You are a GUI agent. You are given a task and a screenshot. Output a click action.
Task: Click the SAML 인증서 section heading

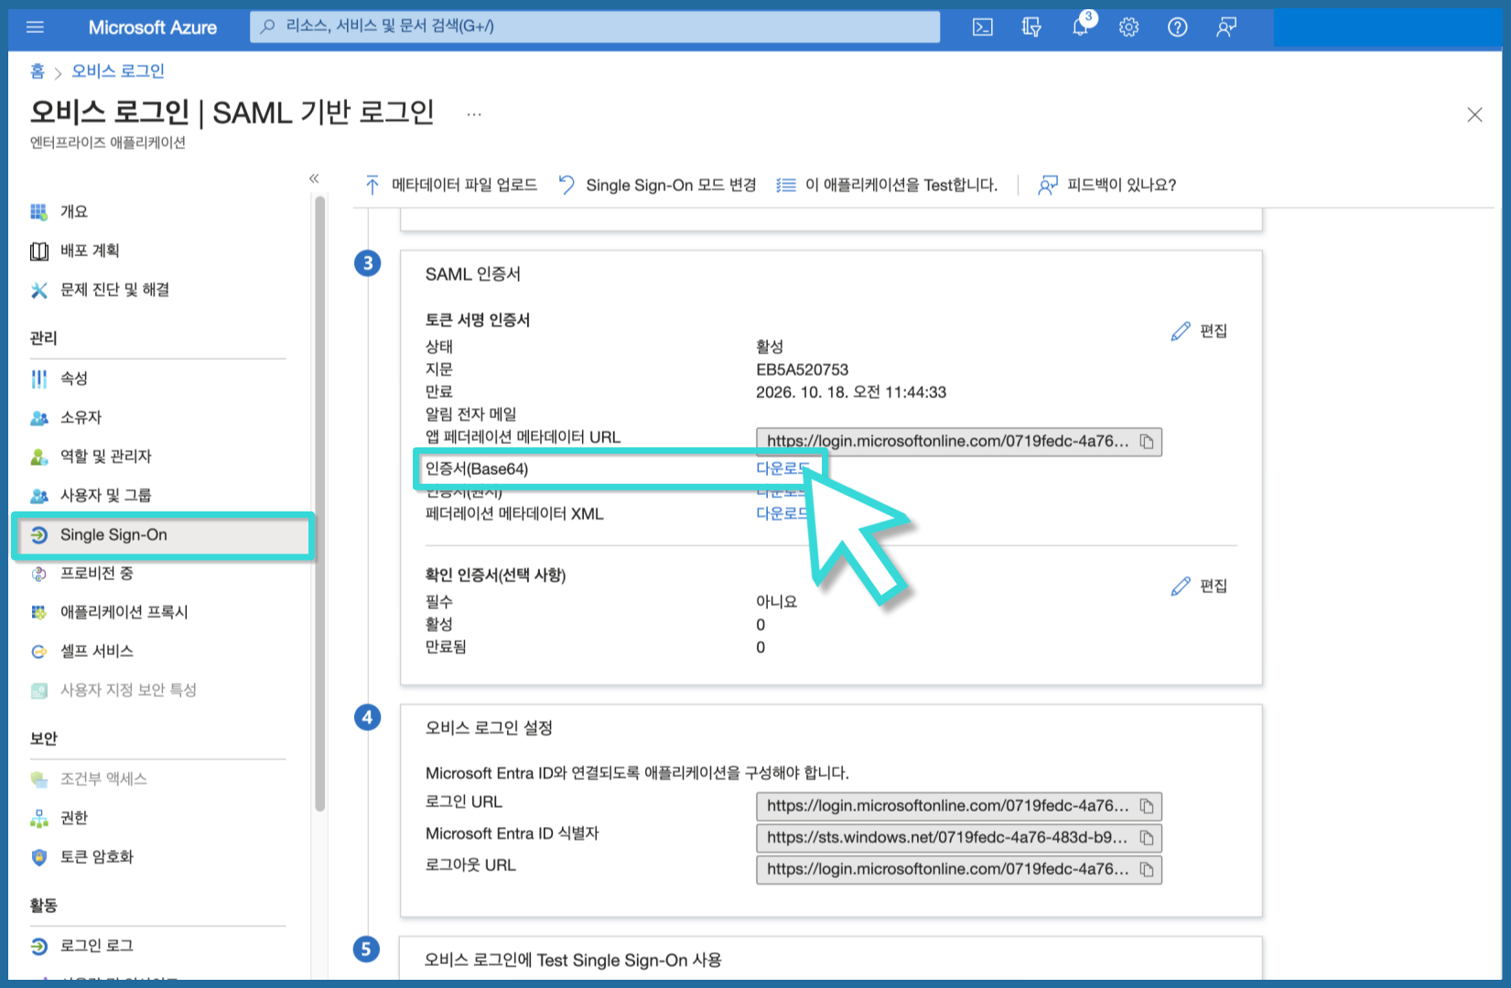(473, 274)
